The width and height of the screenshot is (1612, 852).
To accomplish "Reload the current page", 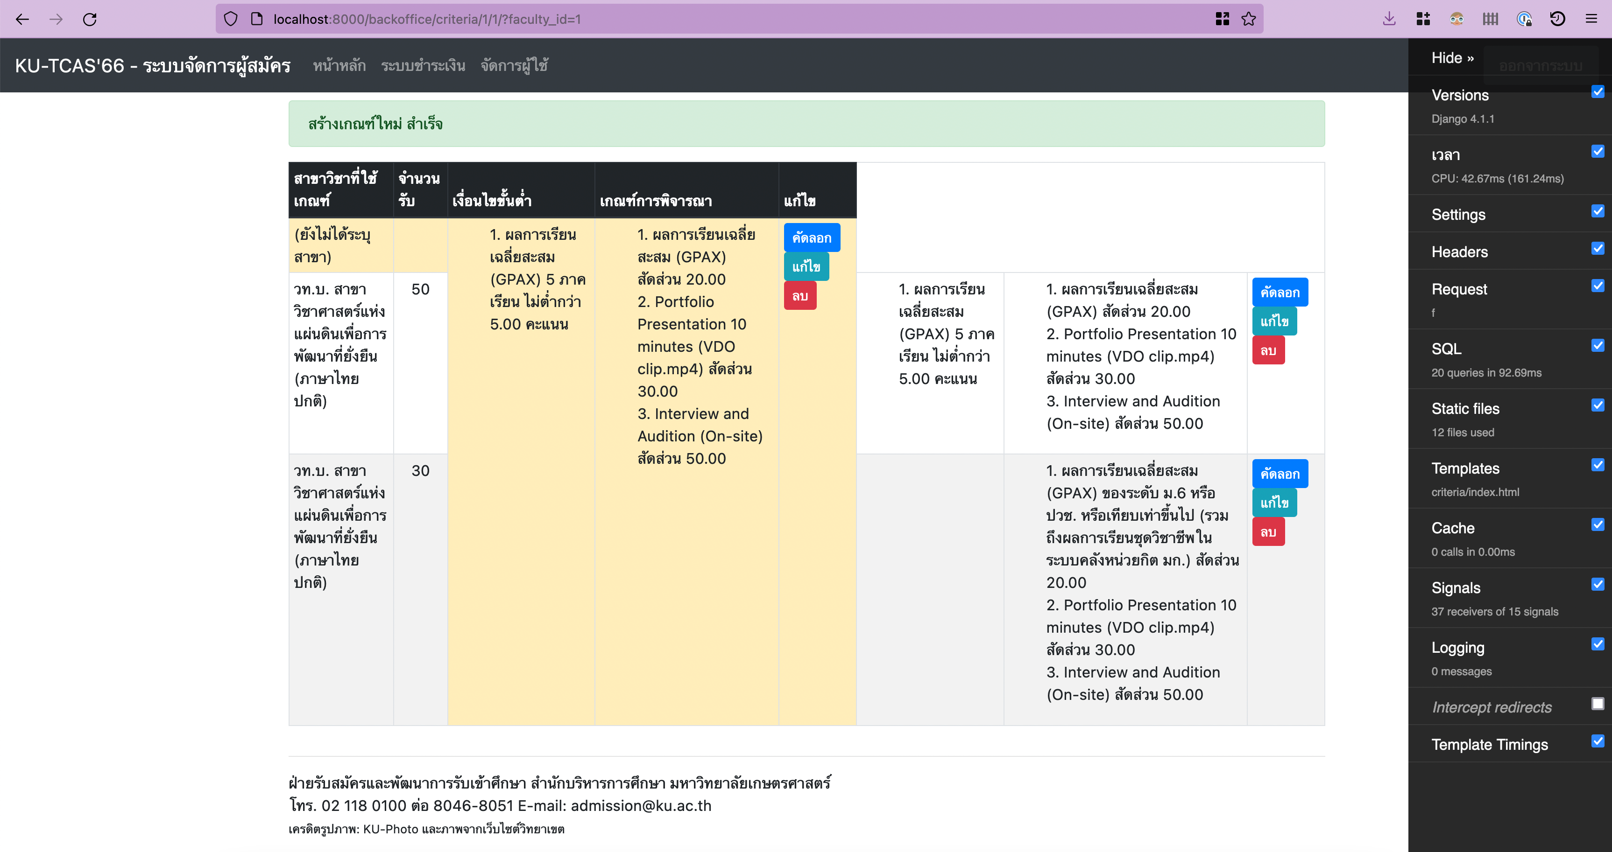I will (90, 20).
